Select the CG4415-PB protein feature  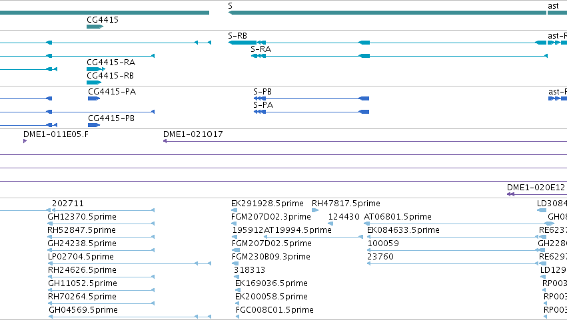click(94, 125)
